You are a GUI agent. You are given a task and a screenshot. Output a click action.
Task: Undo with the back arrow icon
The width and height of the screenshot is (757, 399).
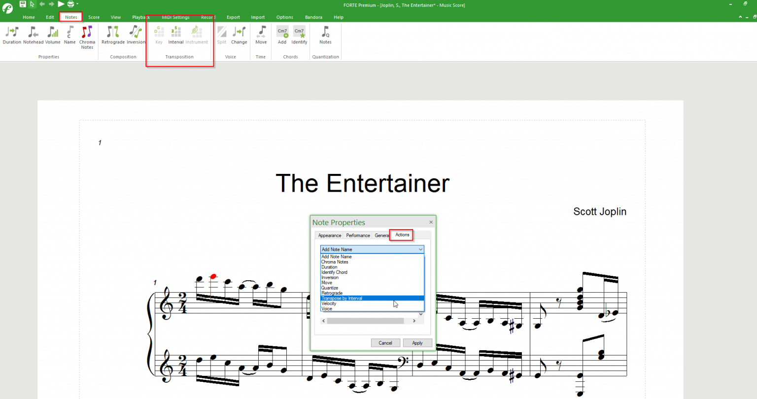tap(42, 4)
